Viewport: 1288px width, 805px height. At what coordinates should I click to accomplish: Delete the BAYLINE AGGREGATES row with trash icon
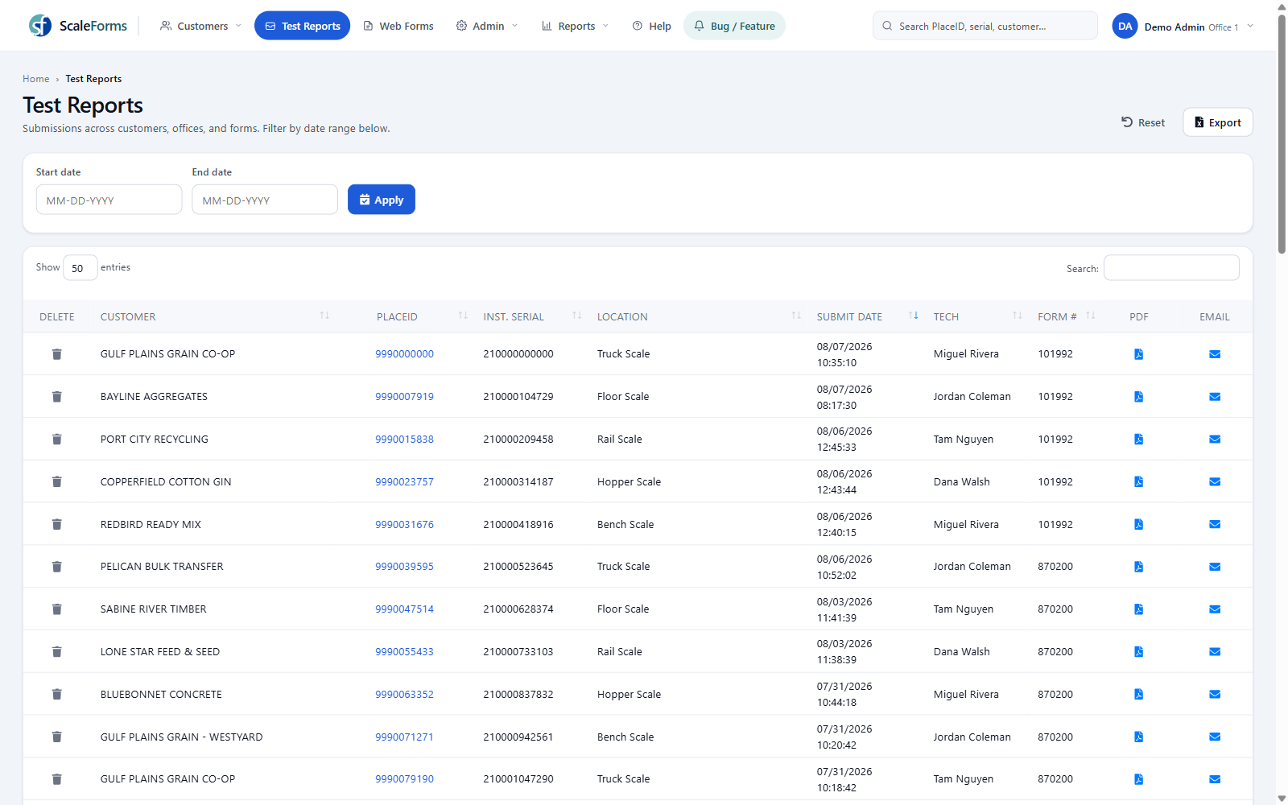pyautogui.click(x=57, y=397)
